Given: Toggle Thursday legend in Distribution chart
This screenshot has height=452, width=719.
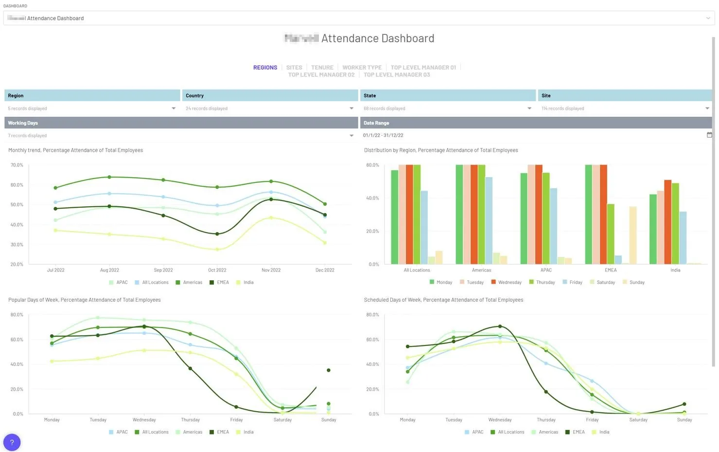Looking at the screenshot, I should click(x=542, y=283).
